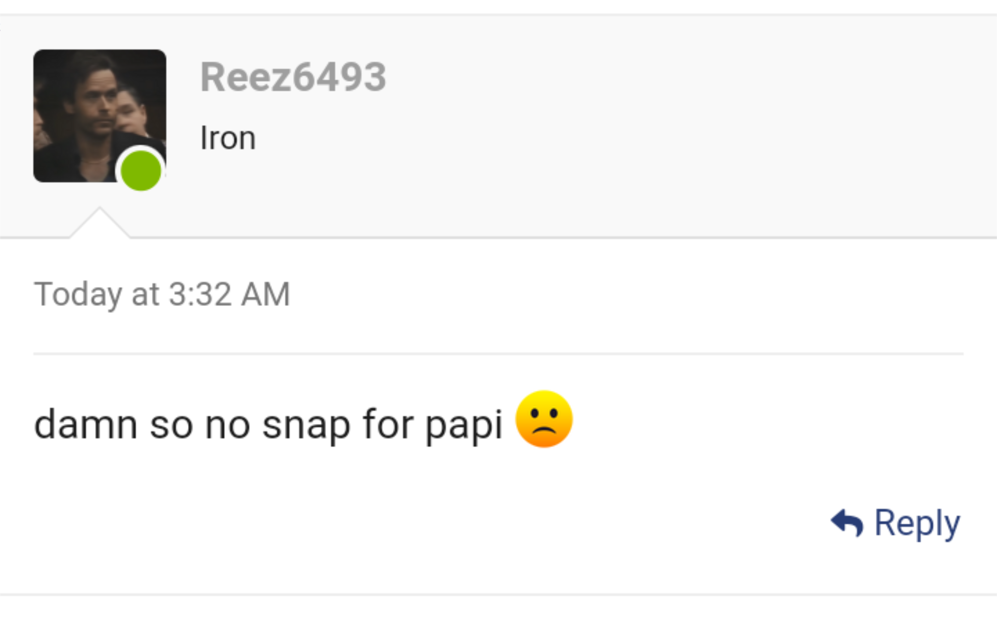Open the Reez6493 username profile link
Viewport: 997px width, 617px height.
pyautogui.click(x=293, y=77)
